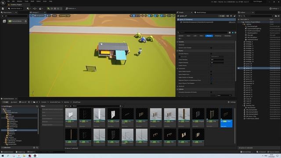Image resolution: width=281 pixels, height=158 pixels.
Task: Open Unreal Engine from the Windows taskbar
Action: pos(35,156)
